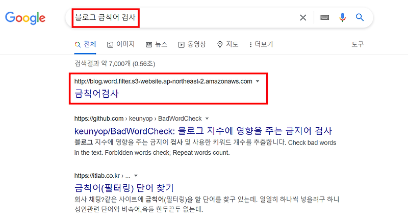Click the Google logo
Viewport: 408px width, 224px height.
[x=25, y=18]
